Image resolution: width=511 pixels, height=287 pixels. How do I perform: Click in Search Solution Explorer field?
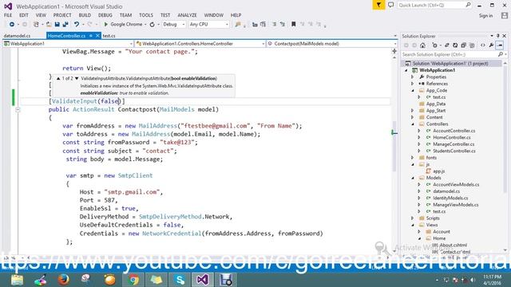pyautogui.click(x=450, y=54)
